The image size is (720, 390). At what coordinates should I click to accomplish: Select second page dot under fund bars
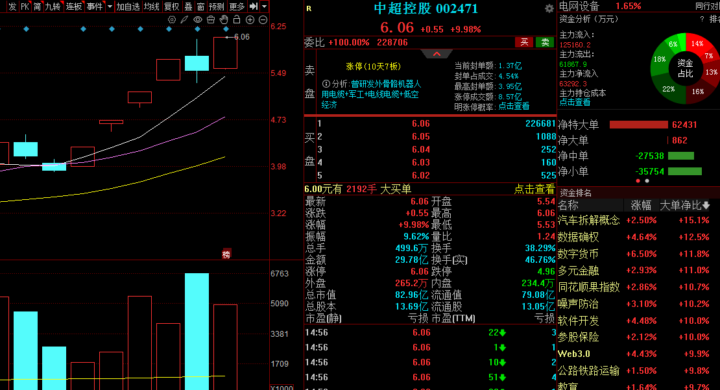[x=647, y=181]
